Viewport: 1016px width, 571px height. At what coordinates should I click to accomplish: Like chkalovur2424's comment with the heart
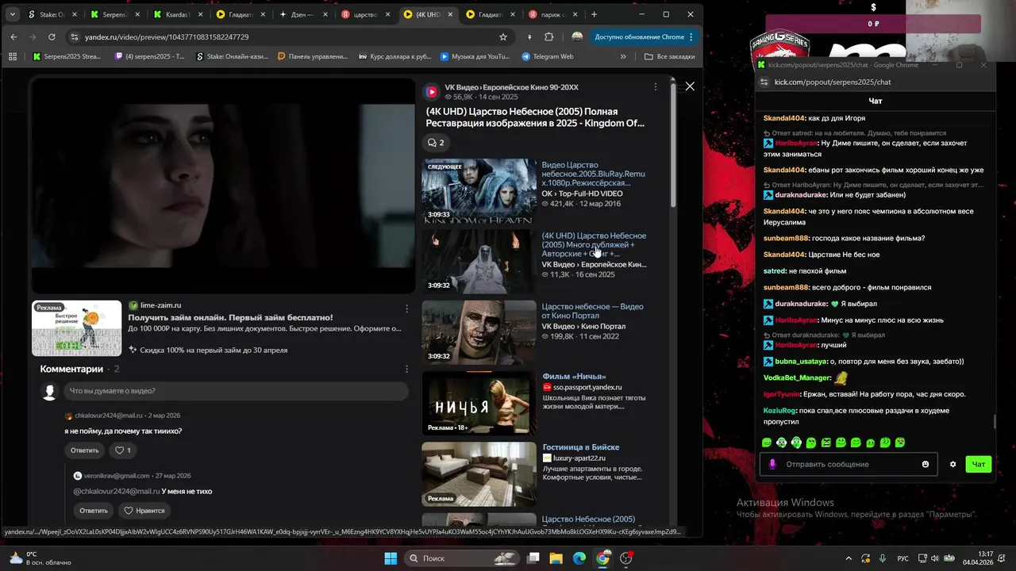coord(123,450)
